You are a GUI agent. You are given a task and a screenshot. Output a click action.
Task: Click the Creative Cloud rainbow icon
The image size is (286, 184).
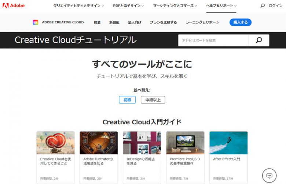click(36, 22)
